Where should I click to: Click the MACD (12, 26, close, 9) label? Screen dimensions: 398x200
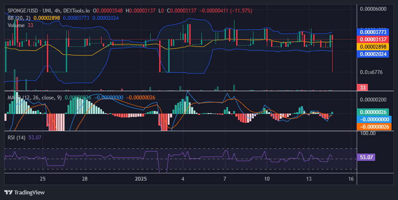34,98
